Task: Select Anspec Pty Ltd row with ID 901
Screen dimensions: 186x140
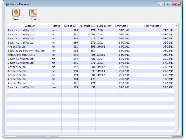Action: 17,83
